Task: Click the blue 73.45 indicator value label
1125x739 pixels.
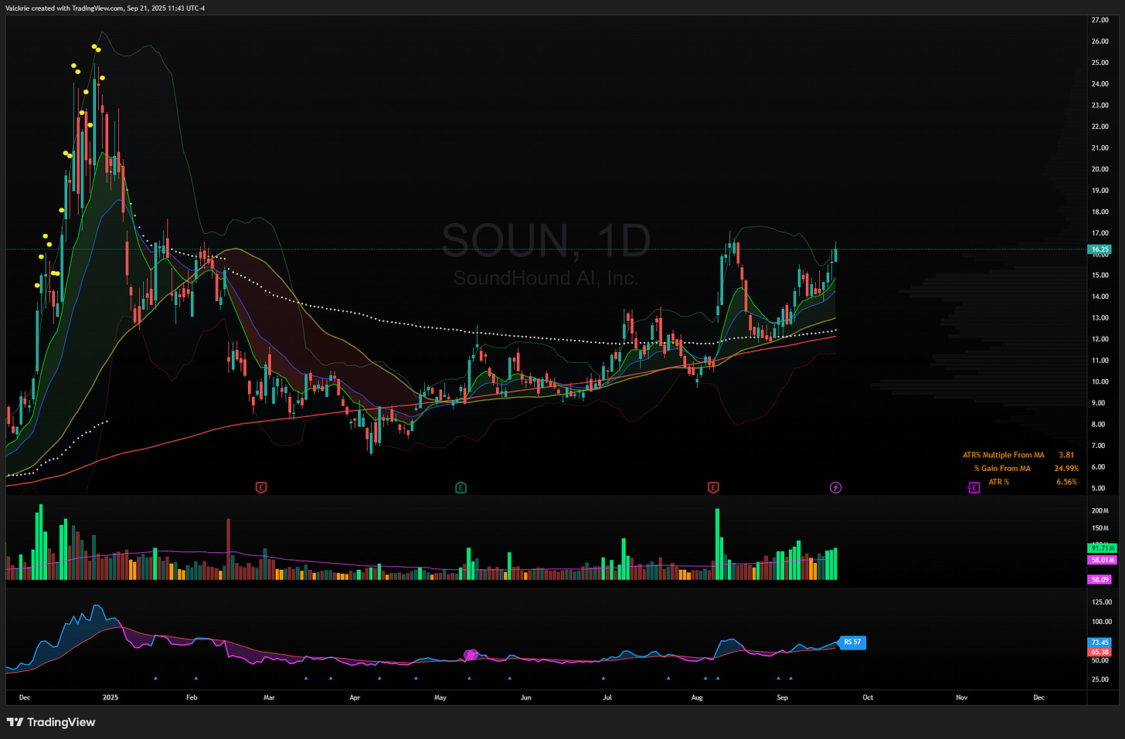Action: 1100,642
